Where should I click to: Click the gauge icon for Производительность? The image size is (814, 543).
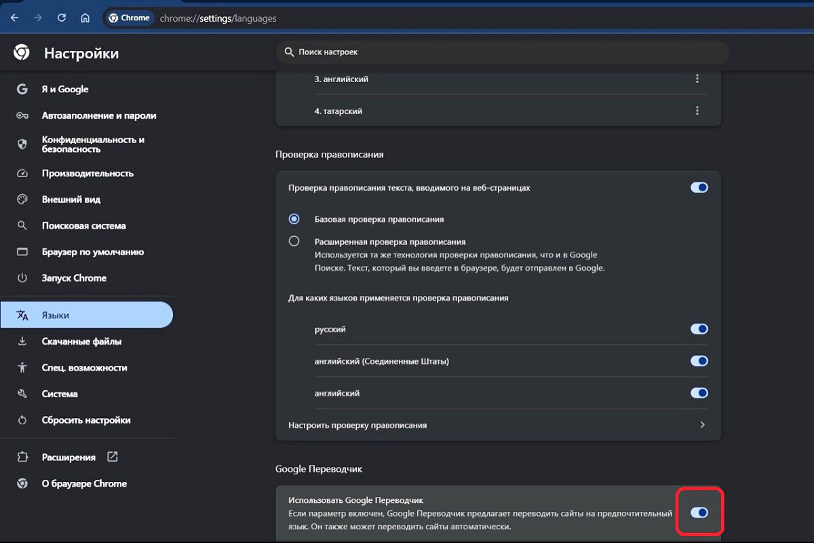pos(22,173)
